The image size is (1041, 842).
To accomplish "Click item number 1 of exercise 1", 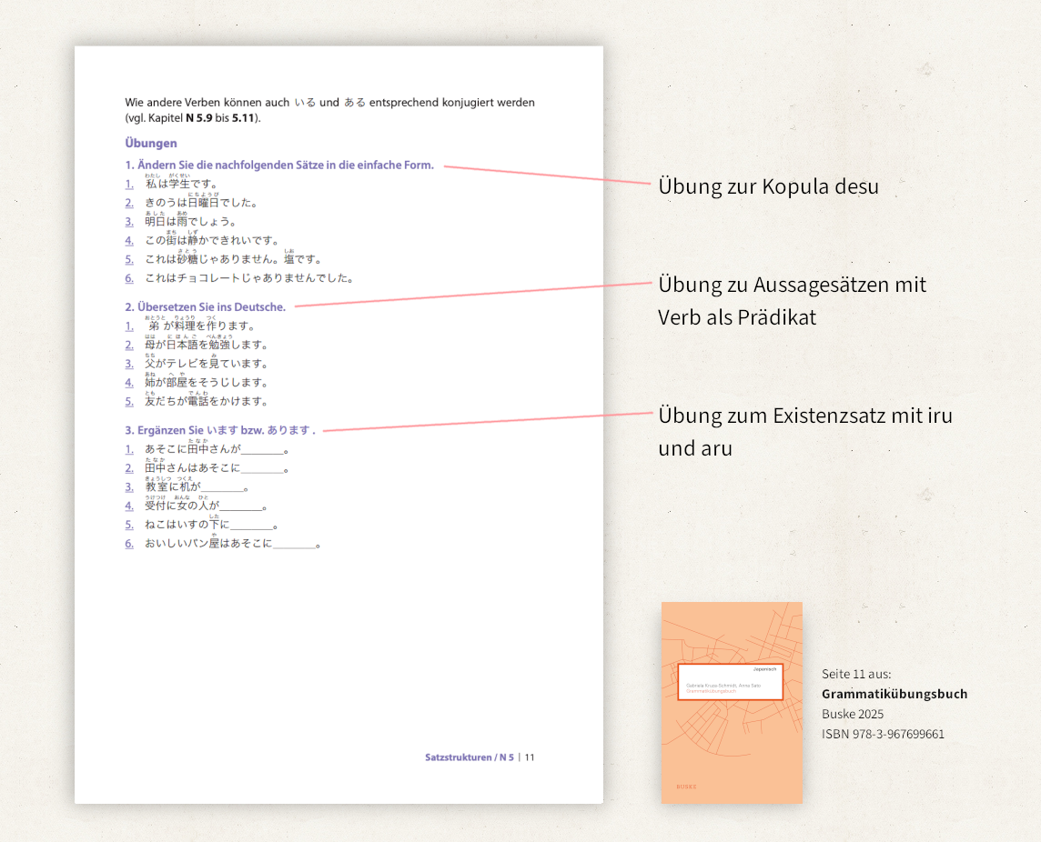I will click(x=129, y=184).
